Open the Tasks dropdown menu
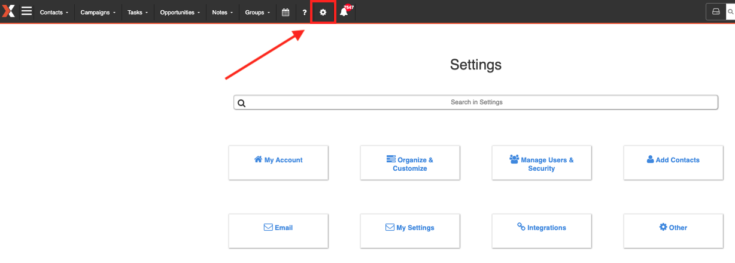Viewport: 735px width, 263px height. 138,12
